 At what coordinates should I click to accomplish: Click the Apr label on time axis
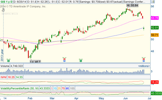click(x=76, y=98)
